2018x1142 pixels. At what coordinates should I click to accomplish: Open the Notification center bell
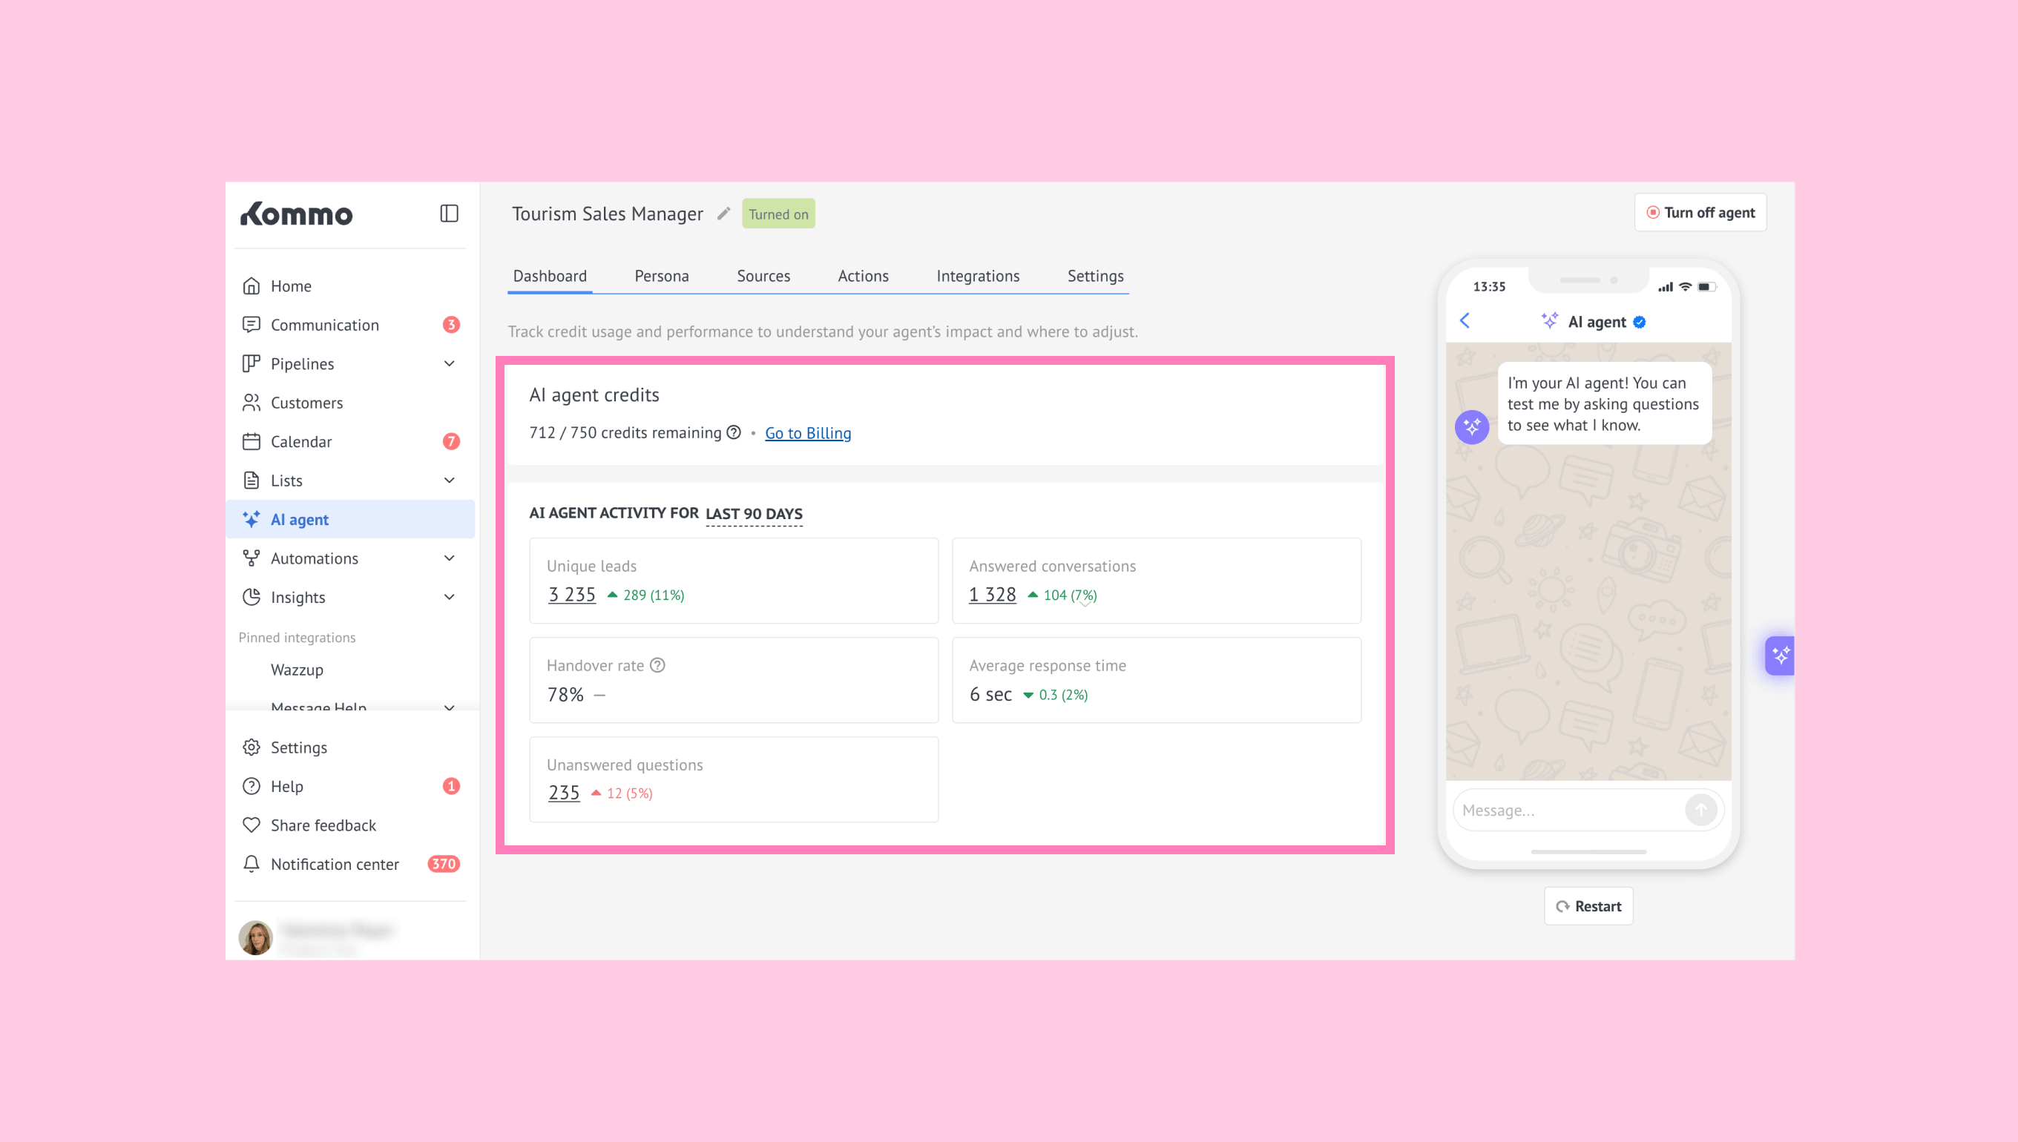tap(251, 864)
